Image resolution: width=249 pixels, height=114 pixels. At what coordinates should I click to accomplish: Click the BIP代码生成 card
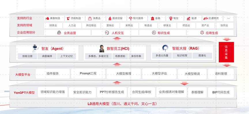click(x=221, y=92)
